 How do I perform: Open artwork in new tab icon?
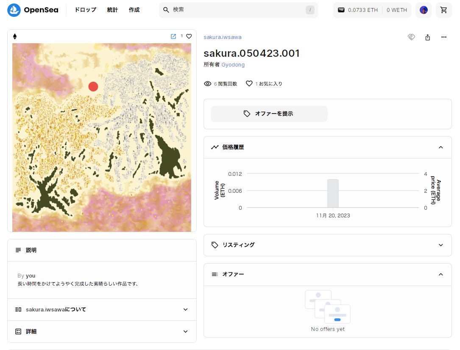click(173, 36)
